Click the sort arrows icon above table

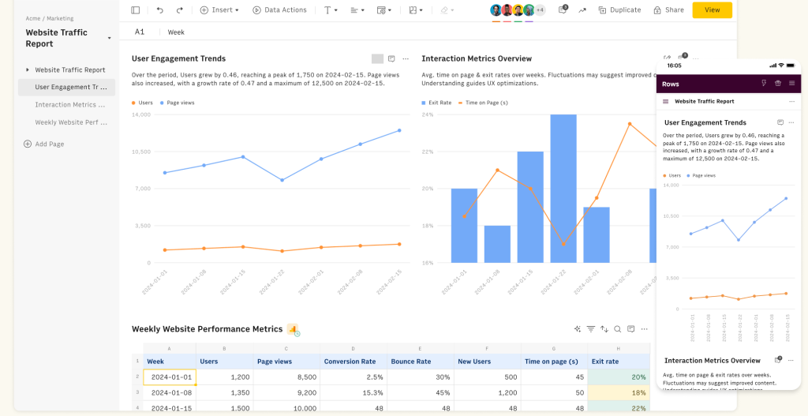coord(604,329)
